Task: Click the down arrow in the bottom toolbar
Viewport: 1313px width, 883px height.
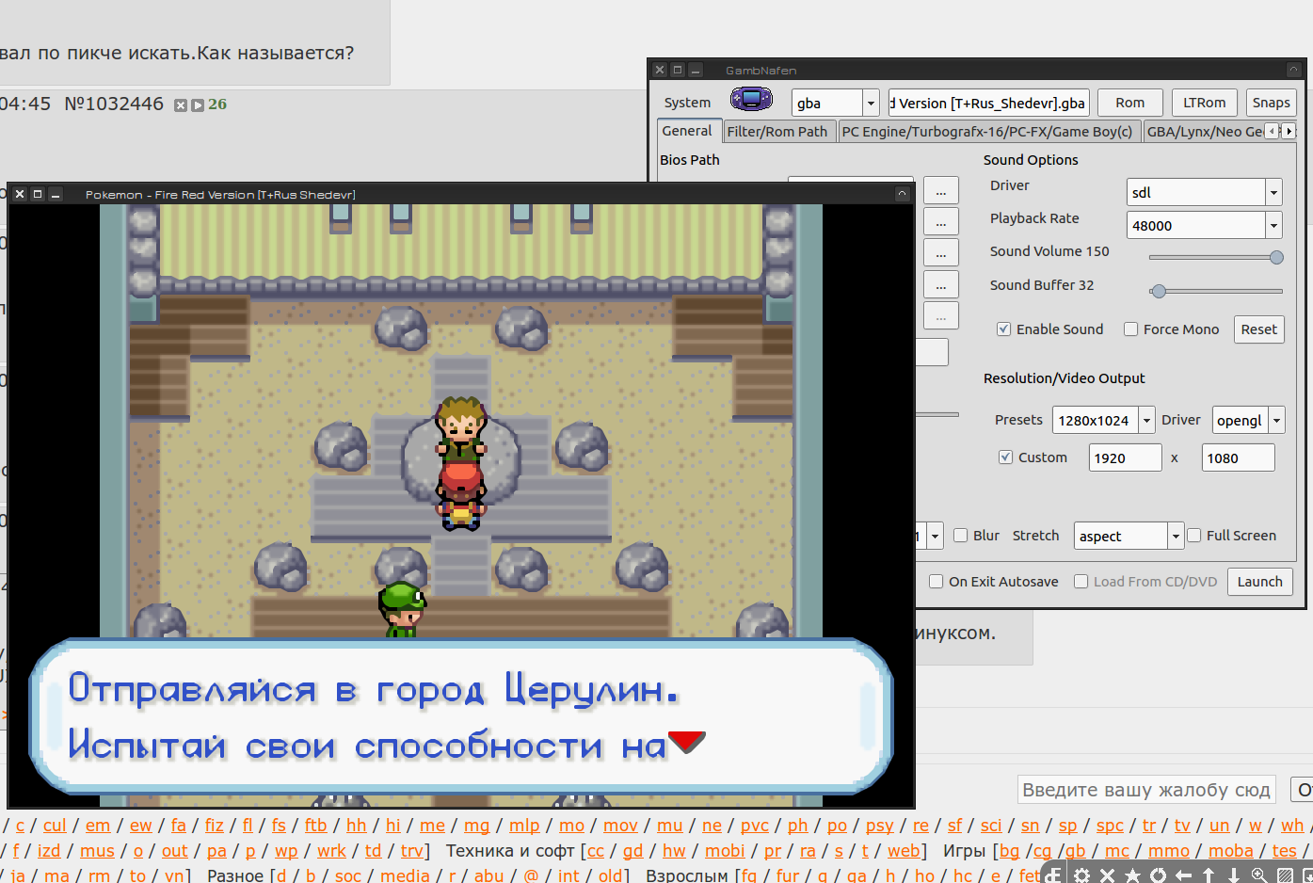Action: click(1234, 875)
